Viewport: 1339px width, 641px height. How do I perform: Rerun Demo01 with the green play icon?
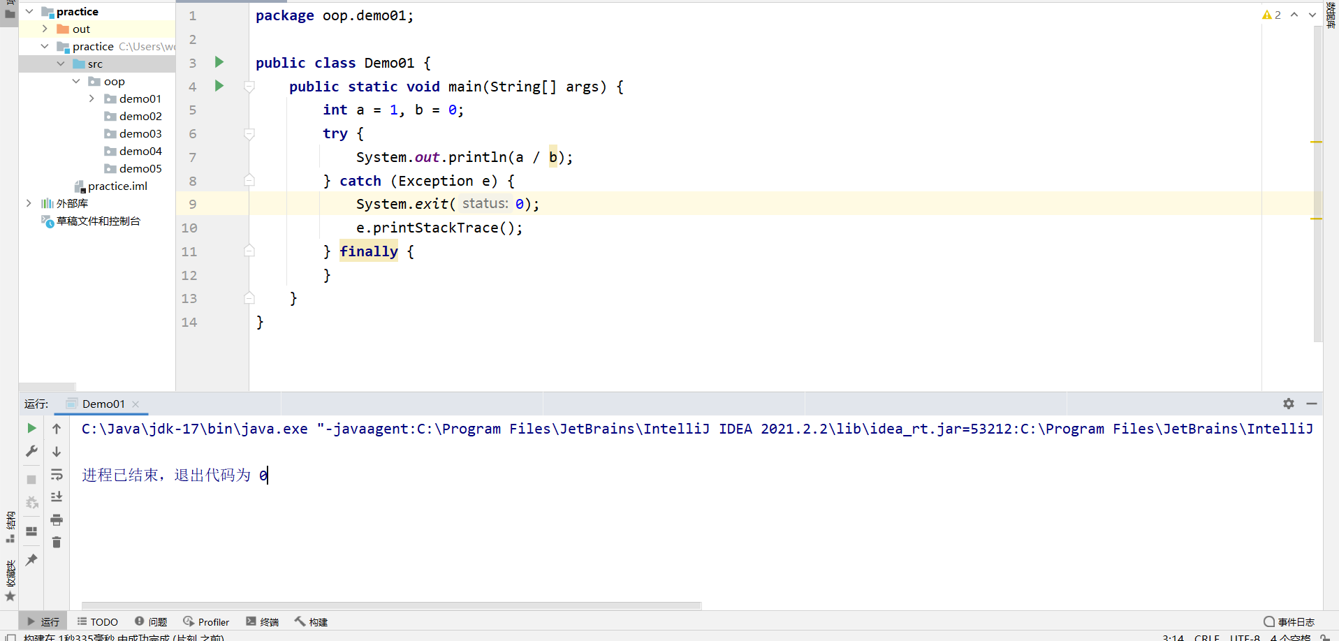(31, 428)
